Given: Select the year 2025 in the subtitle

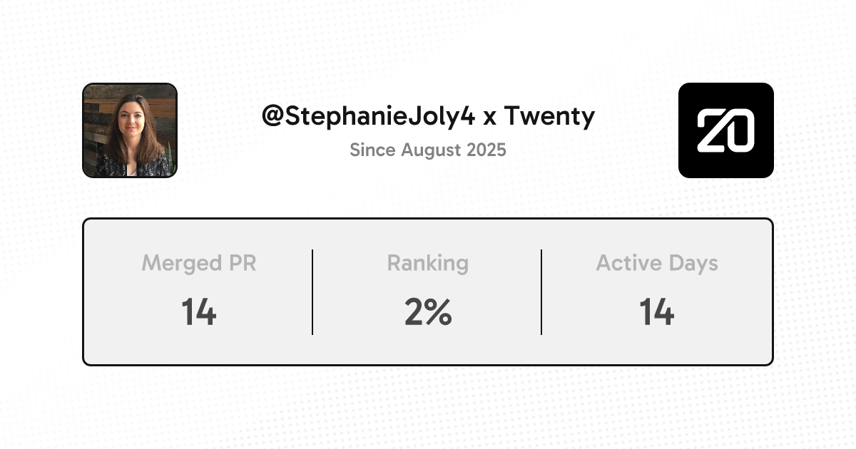Looking at the screenshot, I should (x=486, y=150).
